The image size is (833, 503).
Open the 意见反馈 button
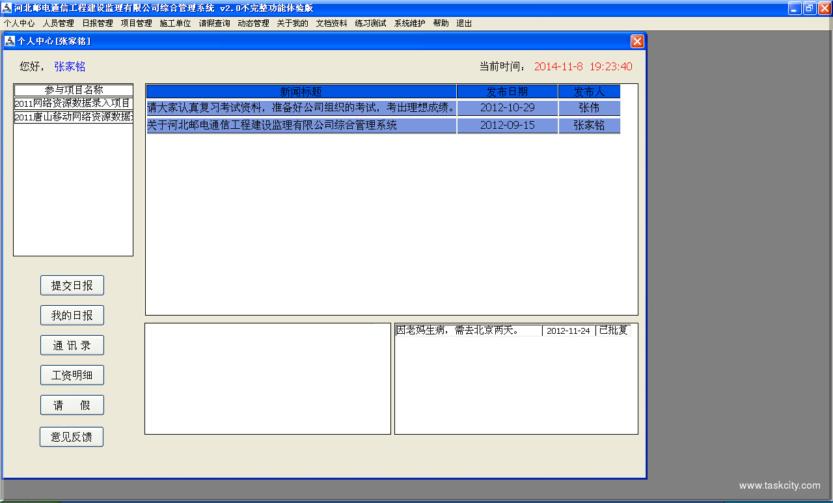[x=72, y=437]
